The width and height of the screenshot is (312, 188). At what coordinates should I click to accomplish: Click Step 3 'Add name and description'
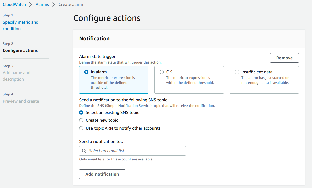(x=16, y=76)
